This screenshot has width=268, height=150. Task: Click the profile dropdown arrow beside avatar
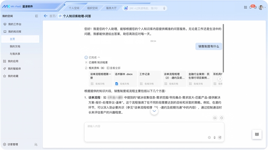[x=265, y=7]
